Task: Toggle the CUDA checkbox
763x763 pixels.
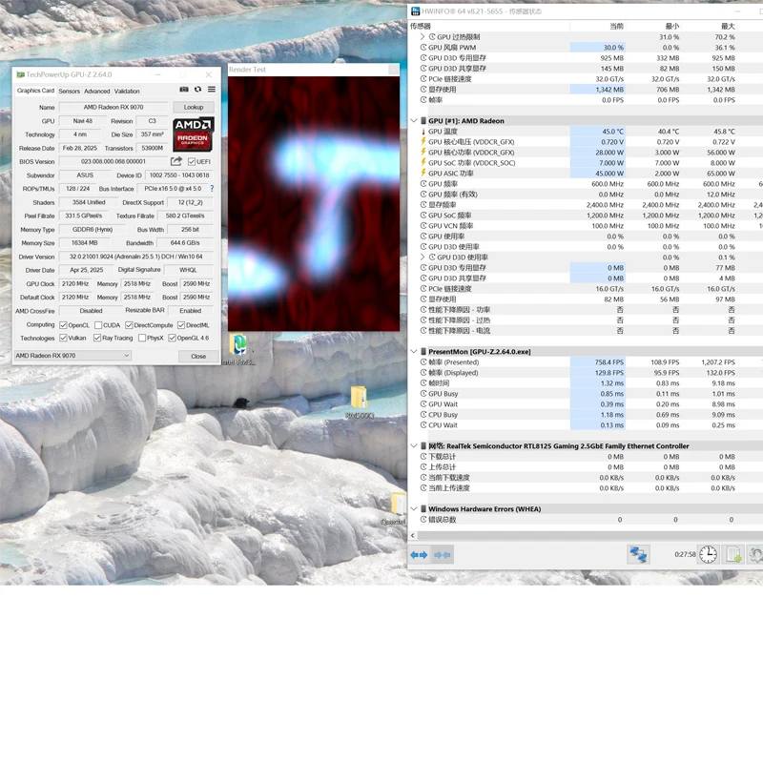Action: (98, 325)
